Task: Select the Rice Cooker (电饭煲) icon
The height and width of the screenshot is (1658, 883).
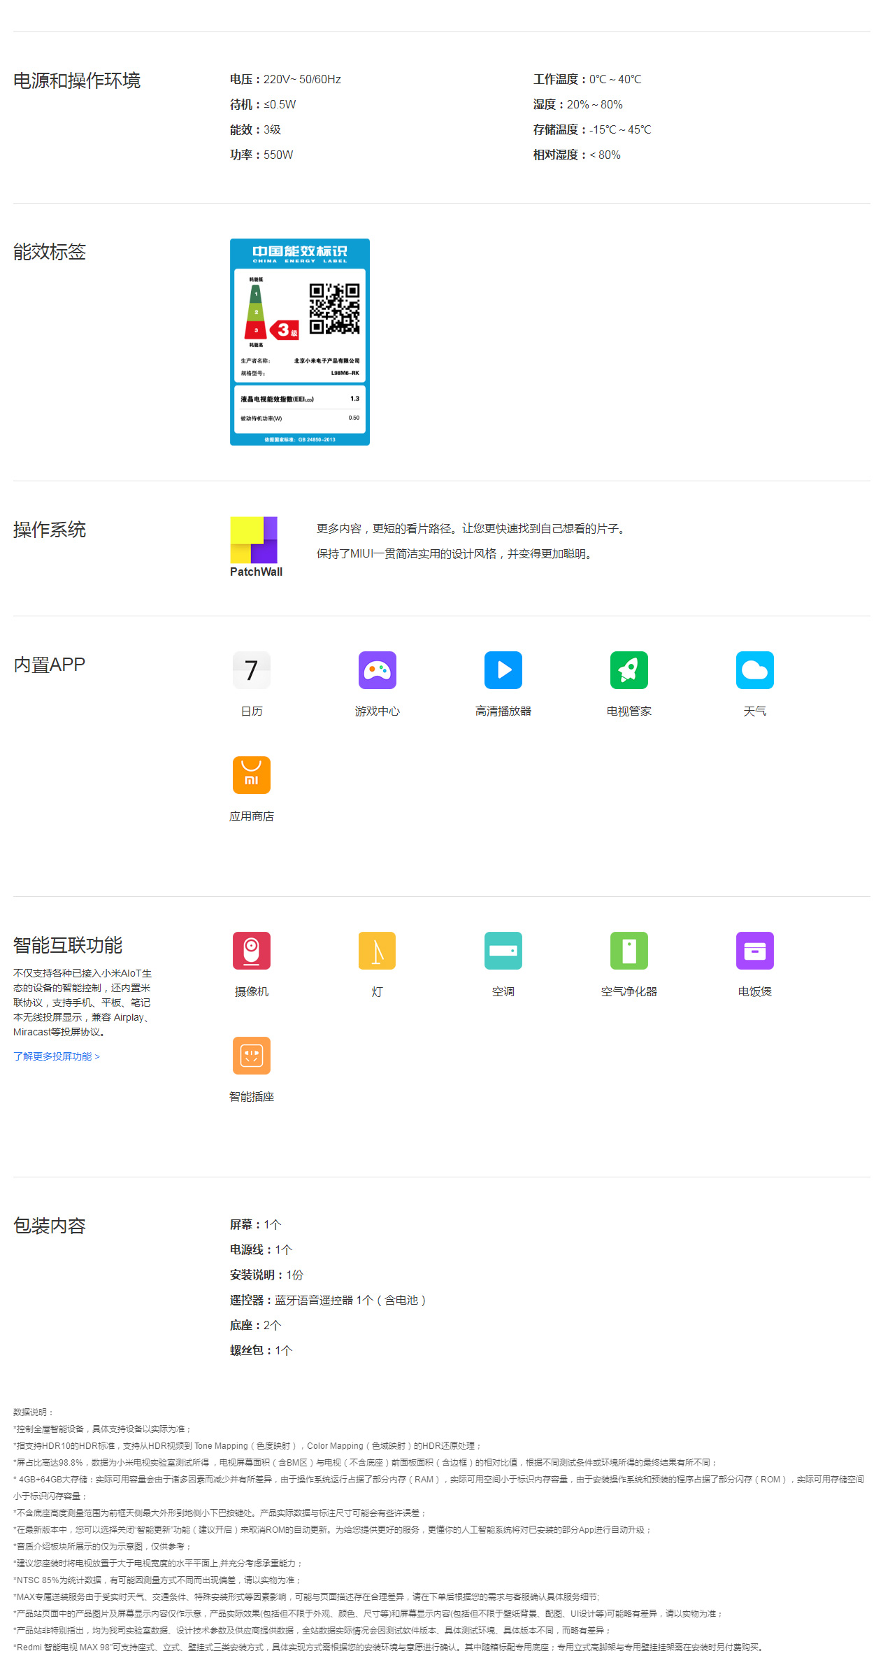Action: 755,951
